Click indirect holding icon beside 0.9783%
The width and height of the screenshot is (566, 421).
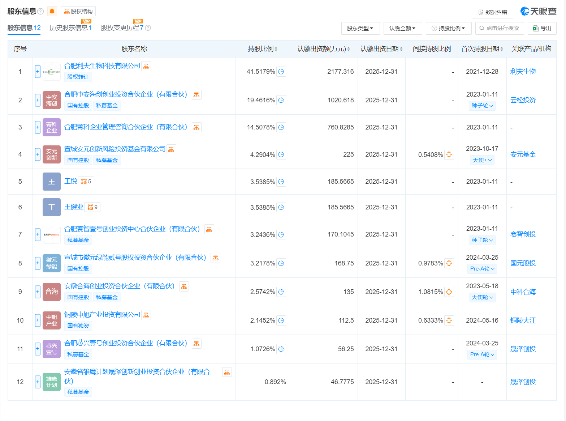pyautogui.click(x=449, y=263)
